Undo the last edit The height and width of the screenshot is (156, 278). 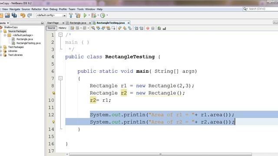[23, 16]
